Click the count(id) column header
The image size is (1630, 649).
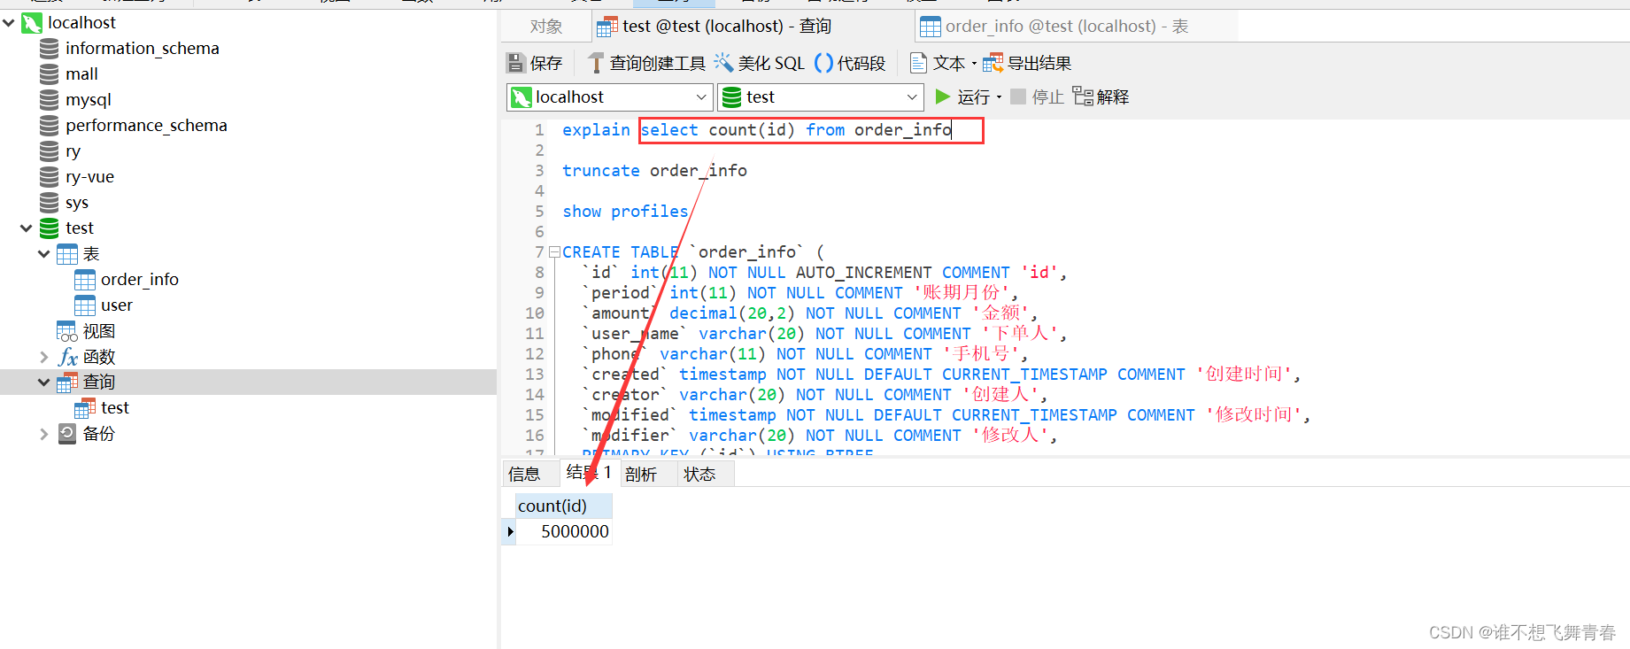click(563, 506)
